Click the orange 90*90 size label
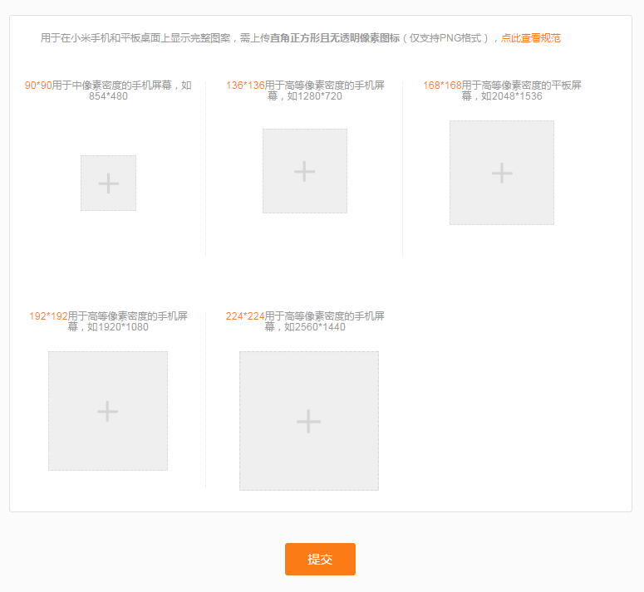This screenshot has width=644, height=592. (38, 86)
